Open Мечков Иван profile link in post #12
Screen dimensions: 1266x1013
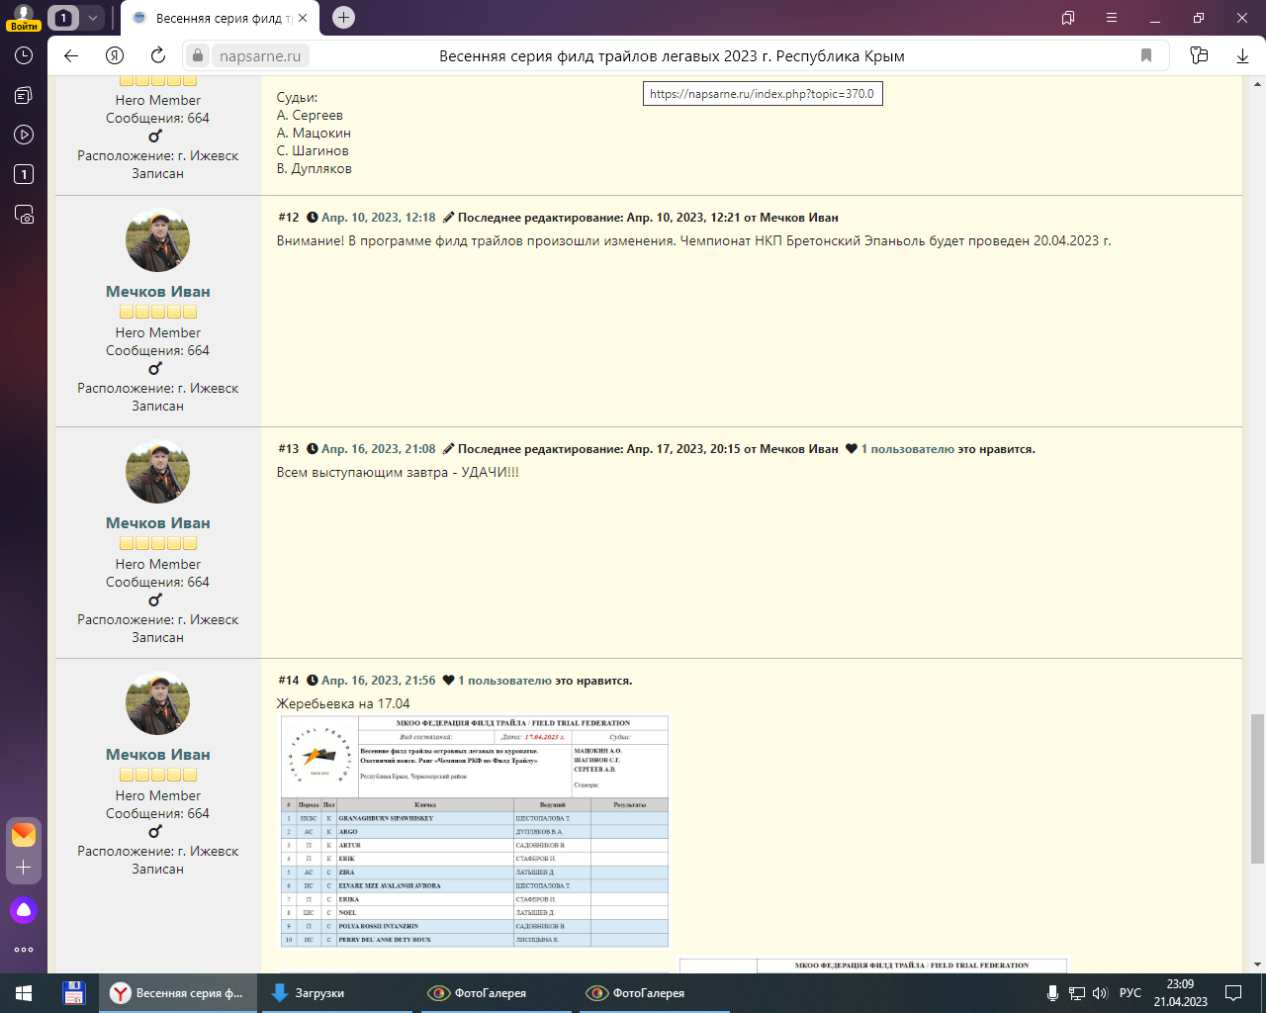158,292
